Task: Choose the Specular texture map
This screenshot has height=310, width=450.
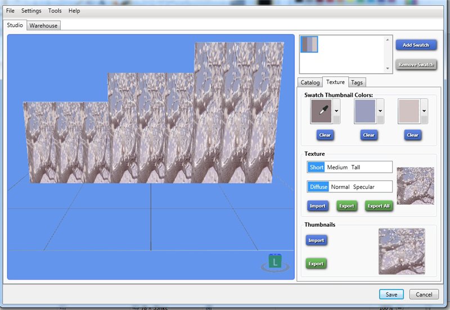Action: tap(363, 187)
